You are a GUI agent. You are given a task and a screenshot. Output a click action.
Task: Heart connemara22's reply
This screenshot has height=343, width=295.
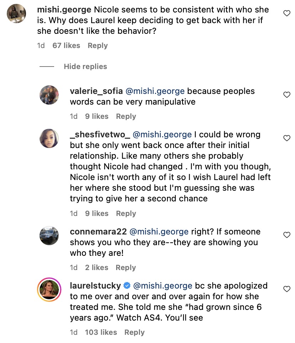[x=286, y=235]
